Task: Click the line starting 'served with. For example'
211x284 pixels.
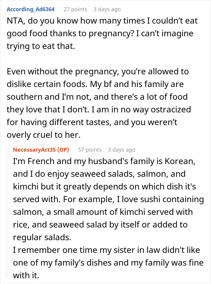Action: (x=109, y=199)
